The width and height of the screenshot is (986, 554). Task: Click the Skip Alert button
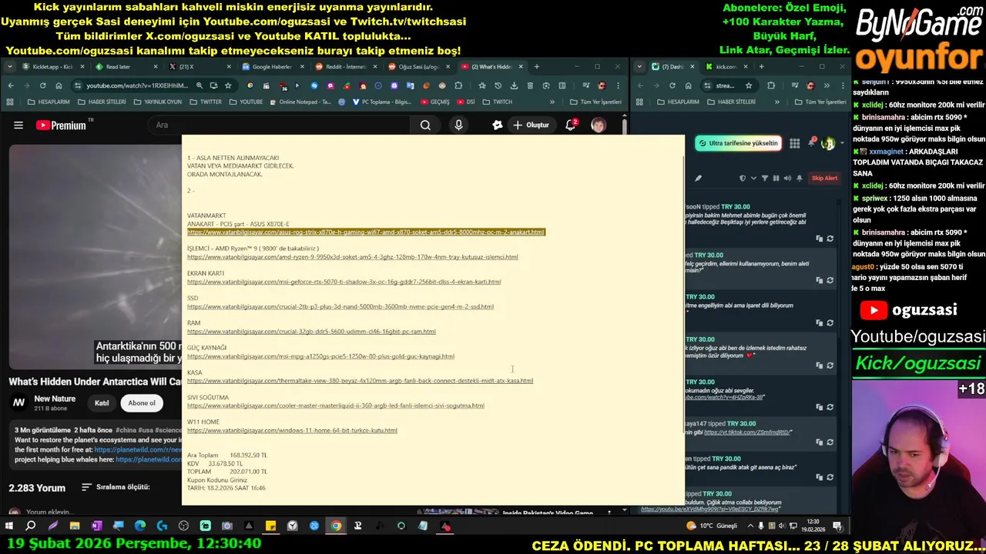coord(824,179)
